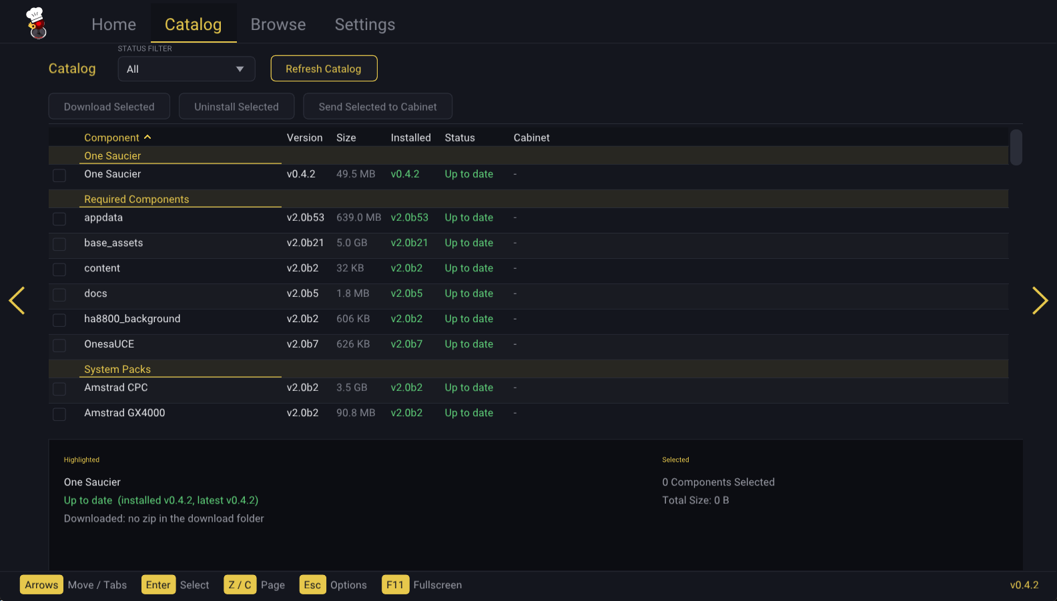Click the Refresh Catalog button
1057x601 pixels.
324,69
